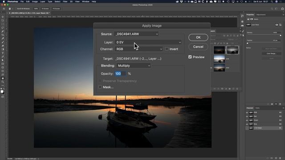Toggle visibility of RGB channel
The height and width of the screenshot is (160, 285).
coord(247,112)
